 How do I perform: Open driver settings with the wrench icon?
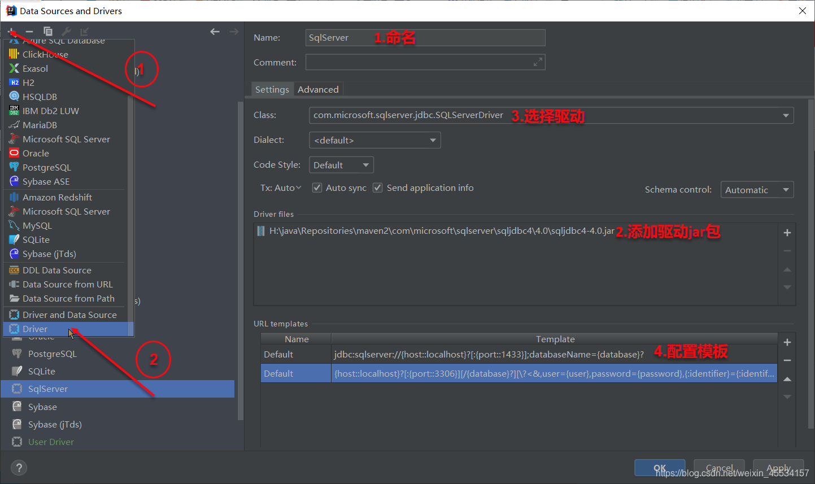(x=66, y=32)
